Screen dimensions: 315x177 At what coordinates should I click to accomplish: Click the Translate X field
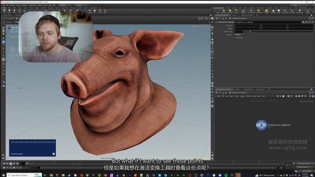(x=247, y=26)
